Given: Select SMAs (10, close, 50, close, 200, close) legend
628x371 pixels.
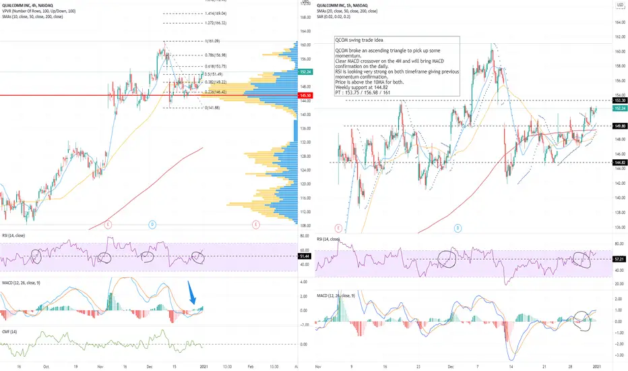Looking at the screenshot, I should click(32, 17).
